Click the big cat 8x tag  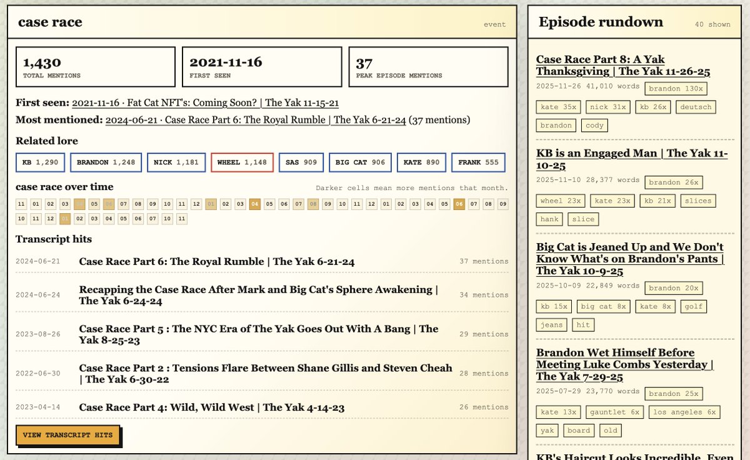(x=603, y=306)
